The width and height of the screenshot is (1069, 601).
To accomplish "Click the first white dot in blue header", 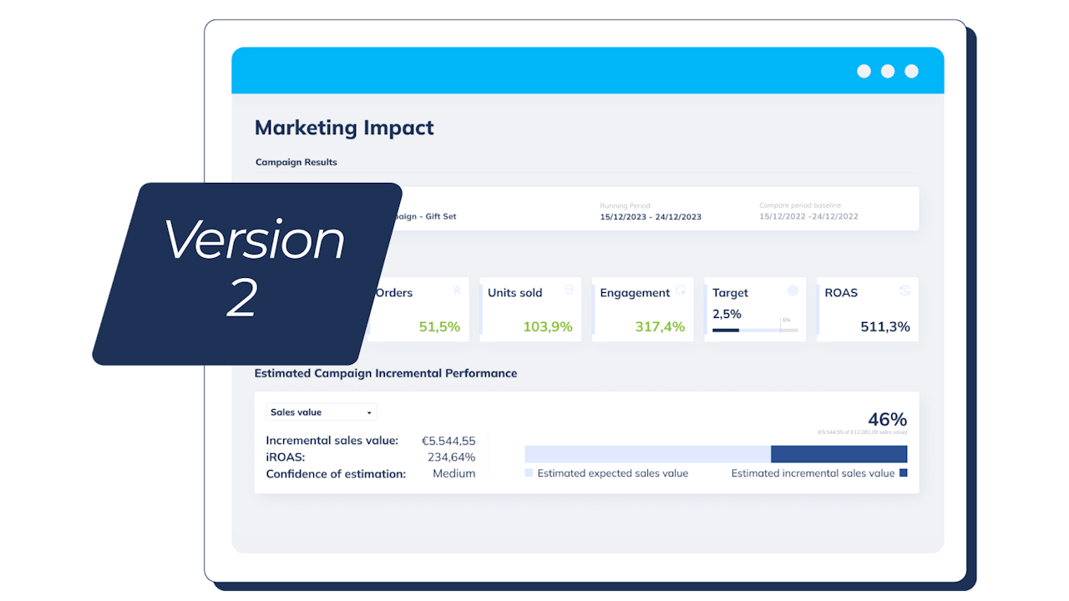I will pos(864,71).
